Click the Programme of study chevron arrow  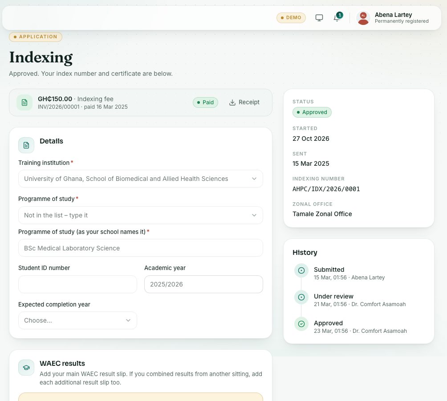254,215
